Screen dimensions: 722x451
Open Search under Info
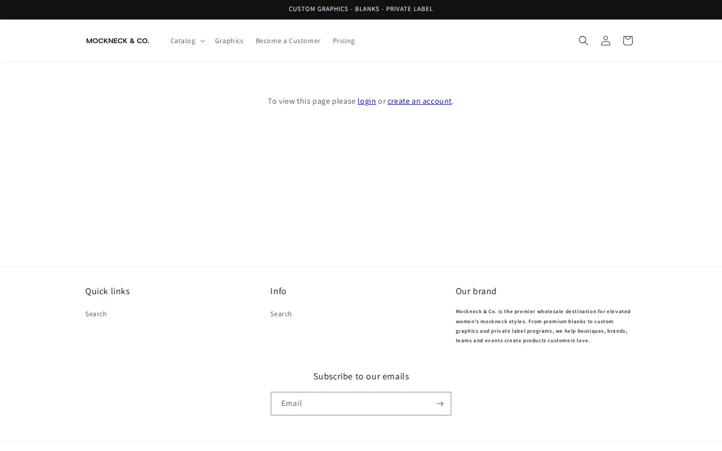click(281, 314)
